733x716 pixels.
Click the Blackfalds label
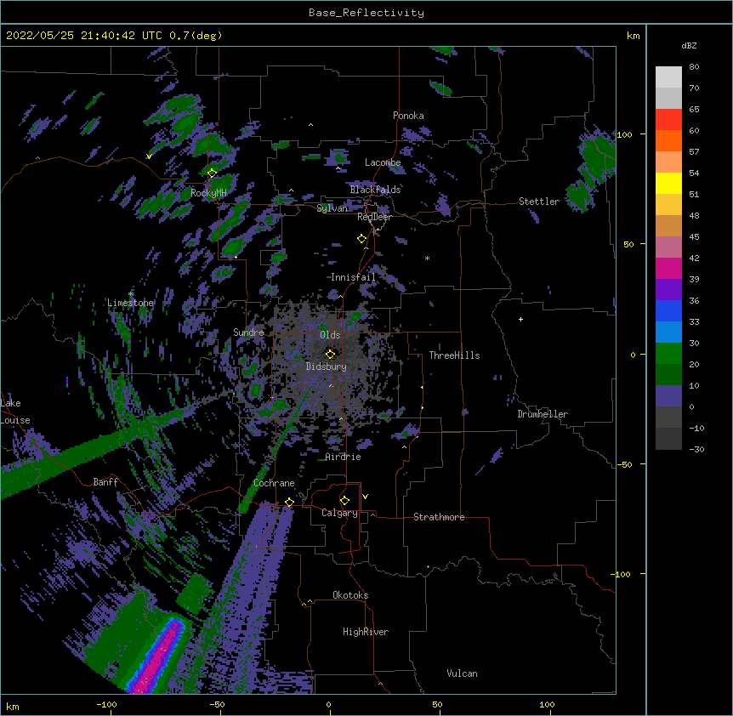375,190
